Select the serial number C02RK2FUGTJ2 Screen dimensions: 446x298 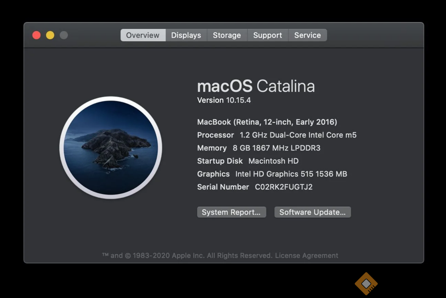283,187
